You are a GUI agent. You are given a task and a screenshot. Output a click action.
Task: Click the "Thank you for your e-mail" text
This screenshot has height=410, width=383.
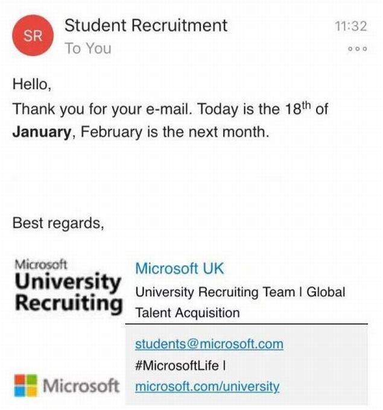[x=103, y=110]
